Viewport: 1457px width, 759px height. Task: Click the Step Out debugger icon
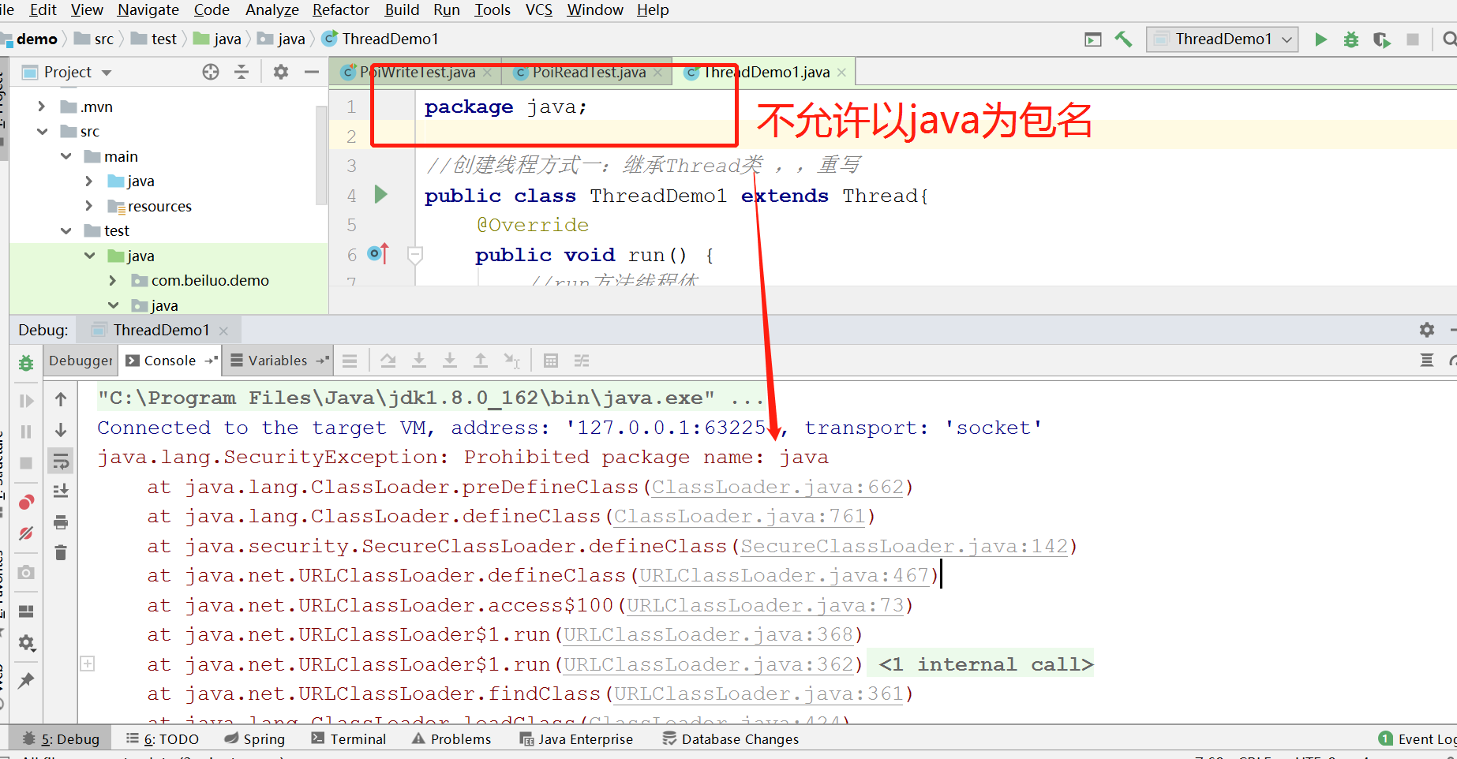coord(480,361)
